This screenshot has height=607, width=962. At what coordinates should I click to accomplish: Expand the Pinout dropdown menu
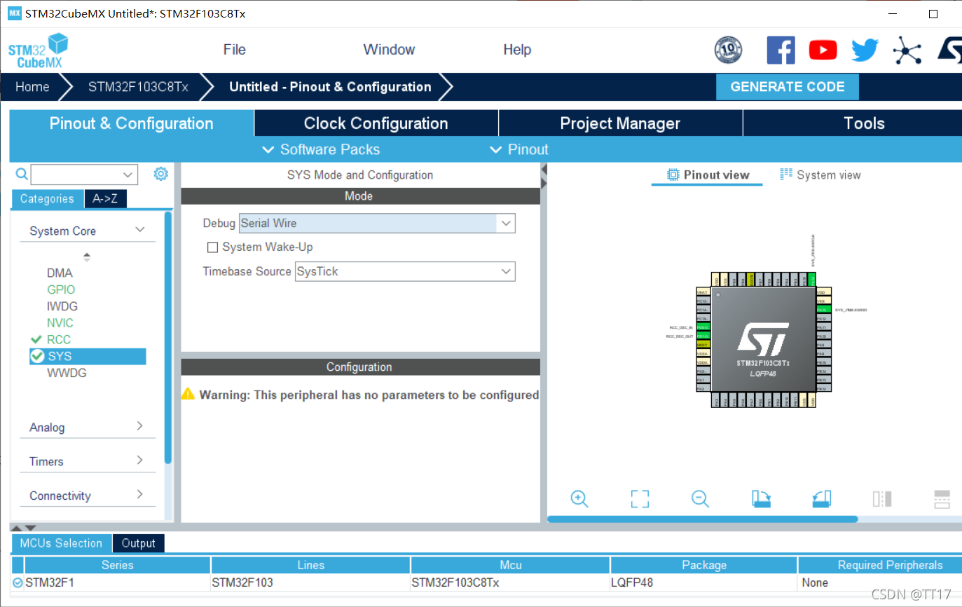(518, 149)
